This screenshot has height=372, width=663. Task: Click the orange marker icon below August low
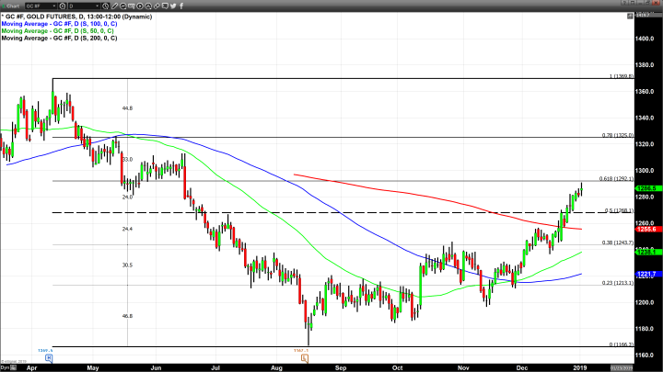[x=306, y=357]
